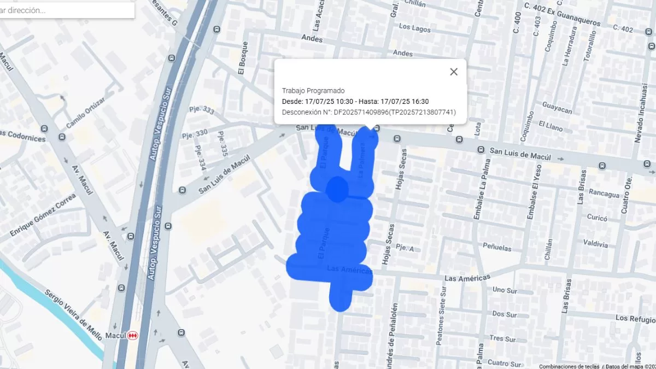Image resolution: width=656 pixels, height=369 pixels.
Task: Select bus stop beside Las Codornices label
Action: 45,130
